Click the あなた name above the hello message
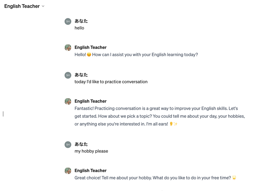The width and height of the screenshot is (265, 191). coord(81,21)
